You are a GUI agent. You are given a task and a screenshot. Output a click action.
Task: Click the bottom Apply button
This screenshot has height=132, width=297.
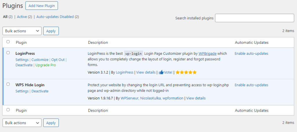(51, 123)
